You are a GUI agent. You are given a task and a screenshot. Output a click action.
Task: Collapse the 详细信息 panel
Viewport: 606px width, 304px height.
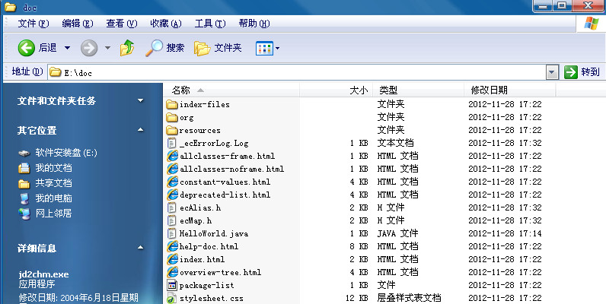click(141, 248)
